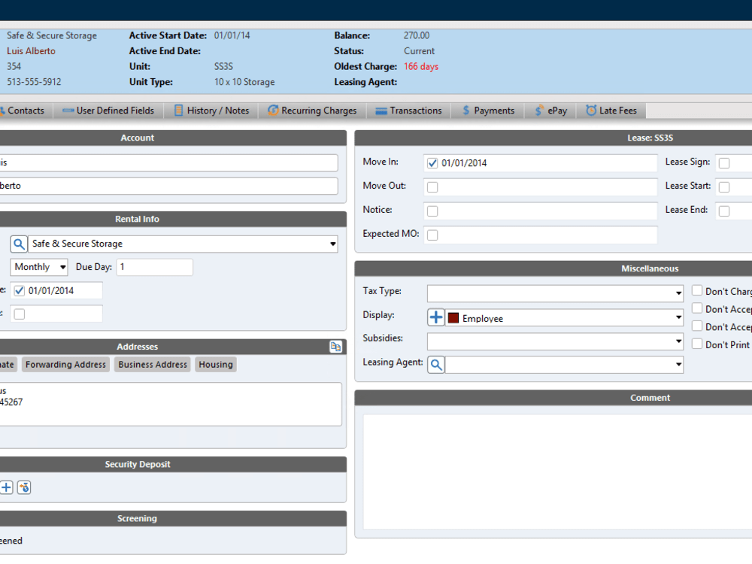
Task: Click the magnifier icon beside Safe & Secure Storage
Action: [19, 244]
